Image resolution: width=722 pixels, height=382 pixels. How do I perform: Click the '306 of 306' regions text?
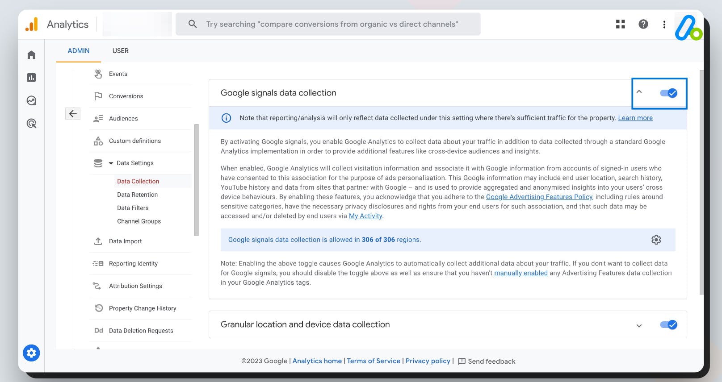[x=378, y=240]
